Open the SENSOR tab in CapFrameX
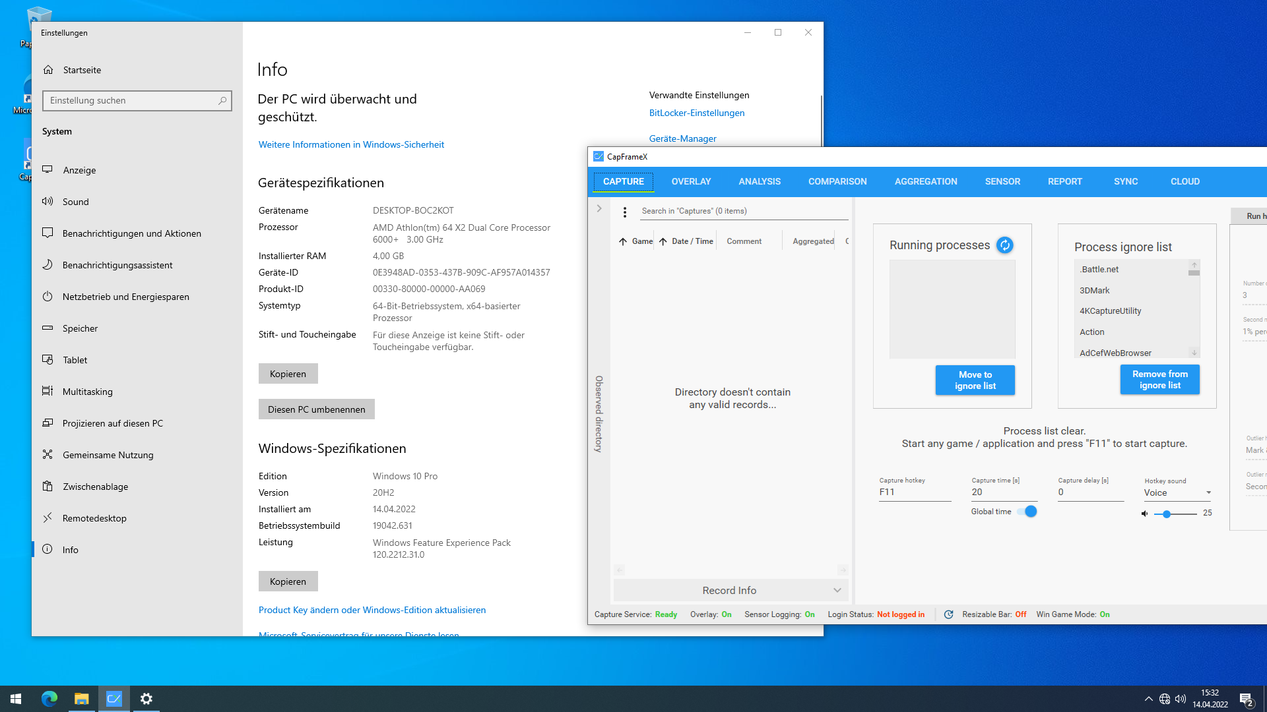The image size is (1267, 712). [1002, 181]
